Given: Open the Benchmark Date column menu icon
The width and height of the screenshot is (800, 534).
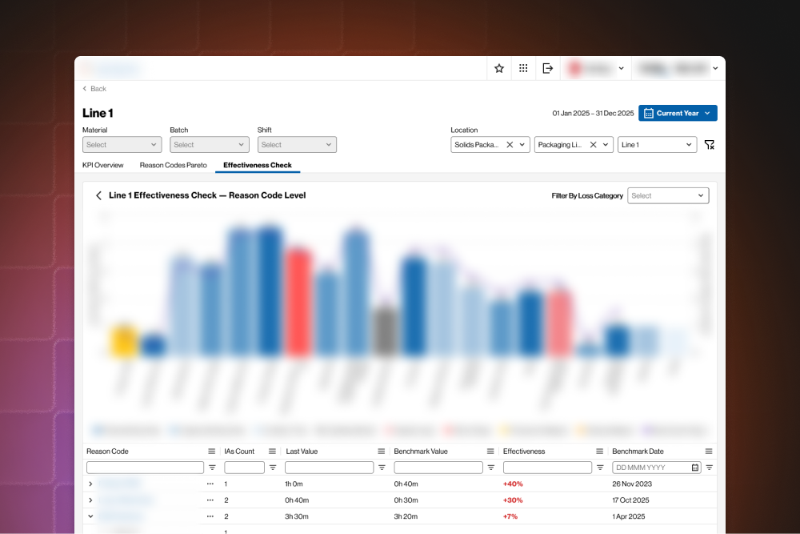Looking at the screenshot, I should pos(709,452).
